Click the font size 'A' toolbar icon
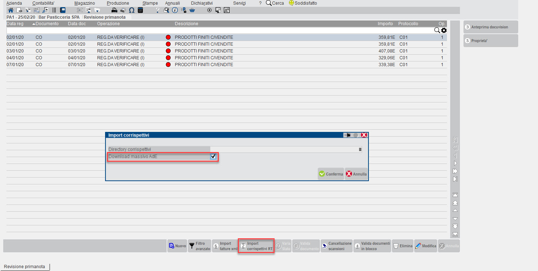 click(227, 10)
